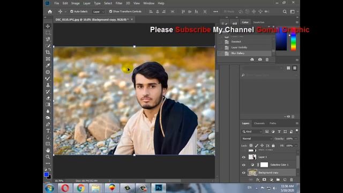Select the Eyedropper tool
The height and width of the screenshot is (193, 343).
[x=48, y=65]
